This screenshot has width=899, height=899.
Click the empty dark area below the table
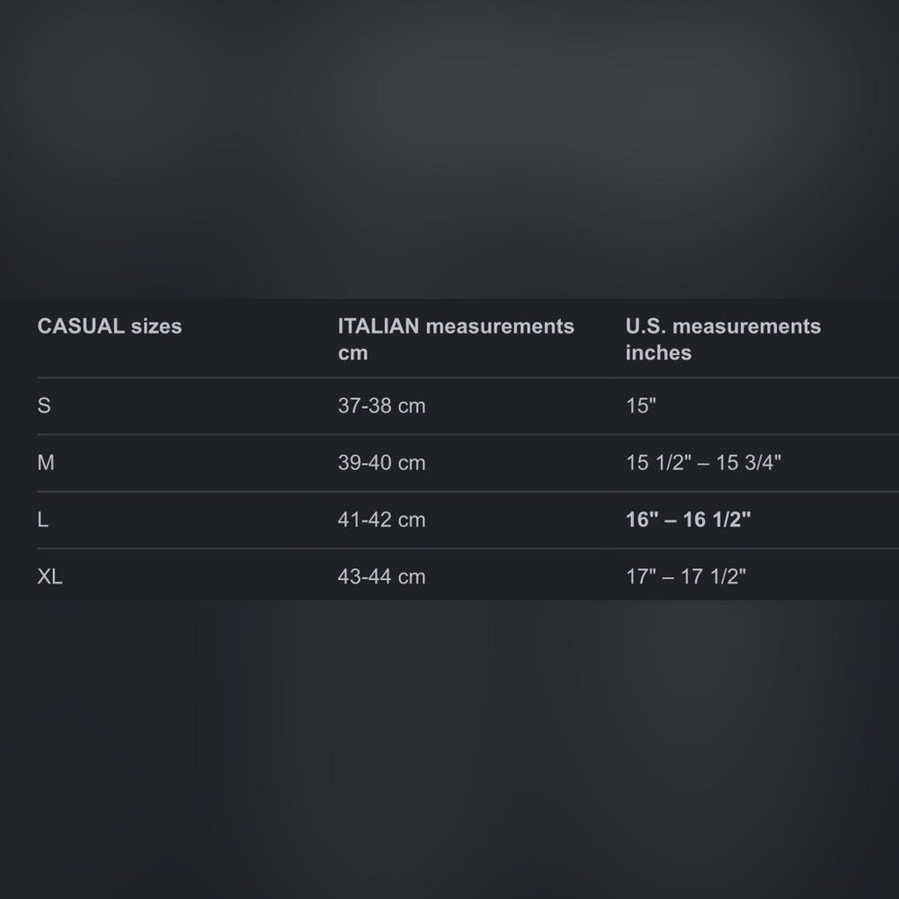point(449,746)
